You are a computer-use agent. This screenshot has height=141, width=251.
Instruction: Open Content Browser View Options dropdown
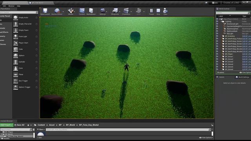point(206,137)
